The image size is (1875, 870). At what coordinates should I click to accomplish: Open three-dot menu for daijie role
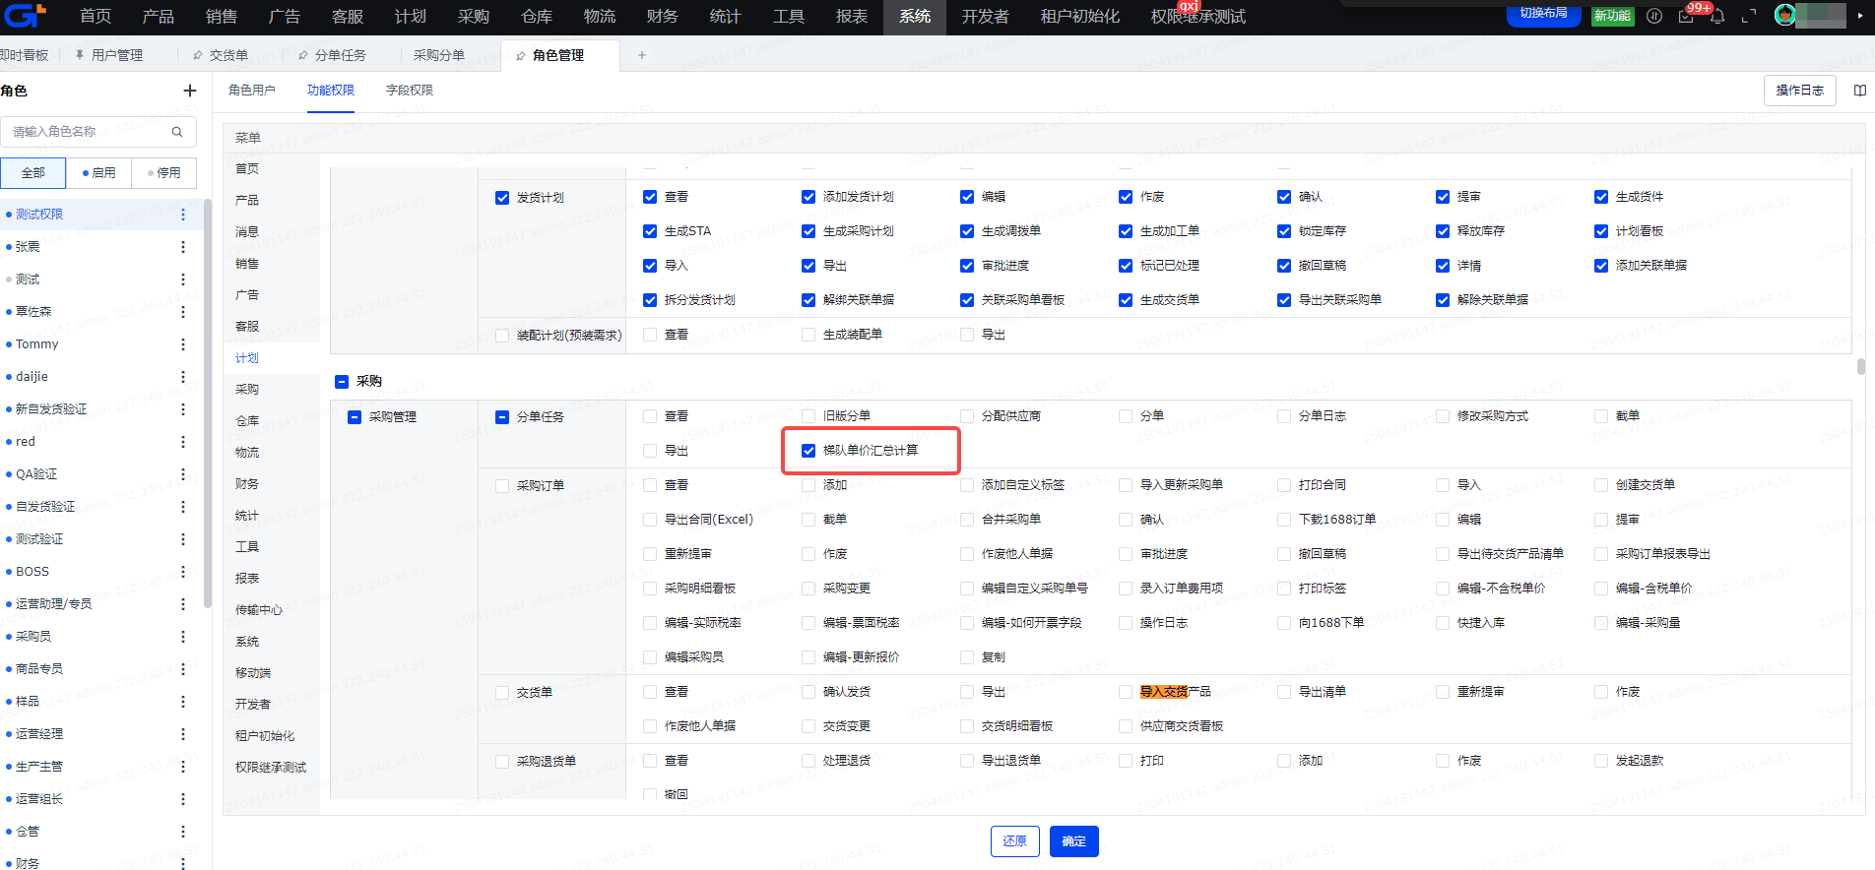pos(183,376)
